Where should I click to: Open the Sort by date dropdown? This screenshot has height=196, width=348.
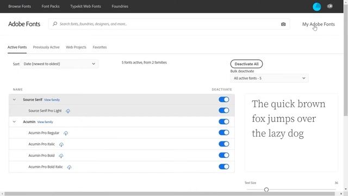point(59,64)
